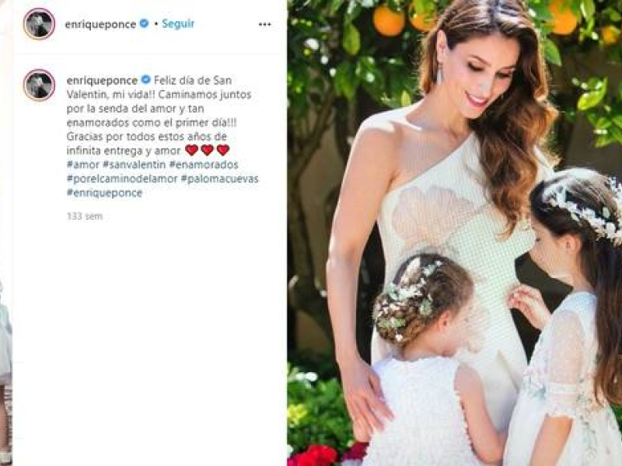Click the enriqueponce avatar in post header

pyautogui.click(x=39, y=24)
